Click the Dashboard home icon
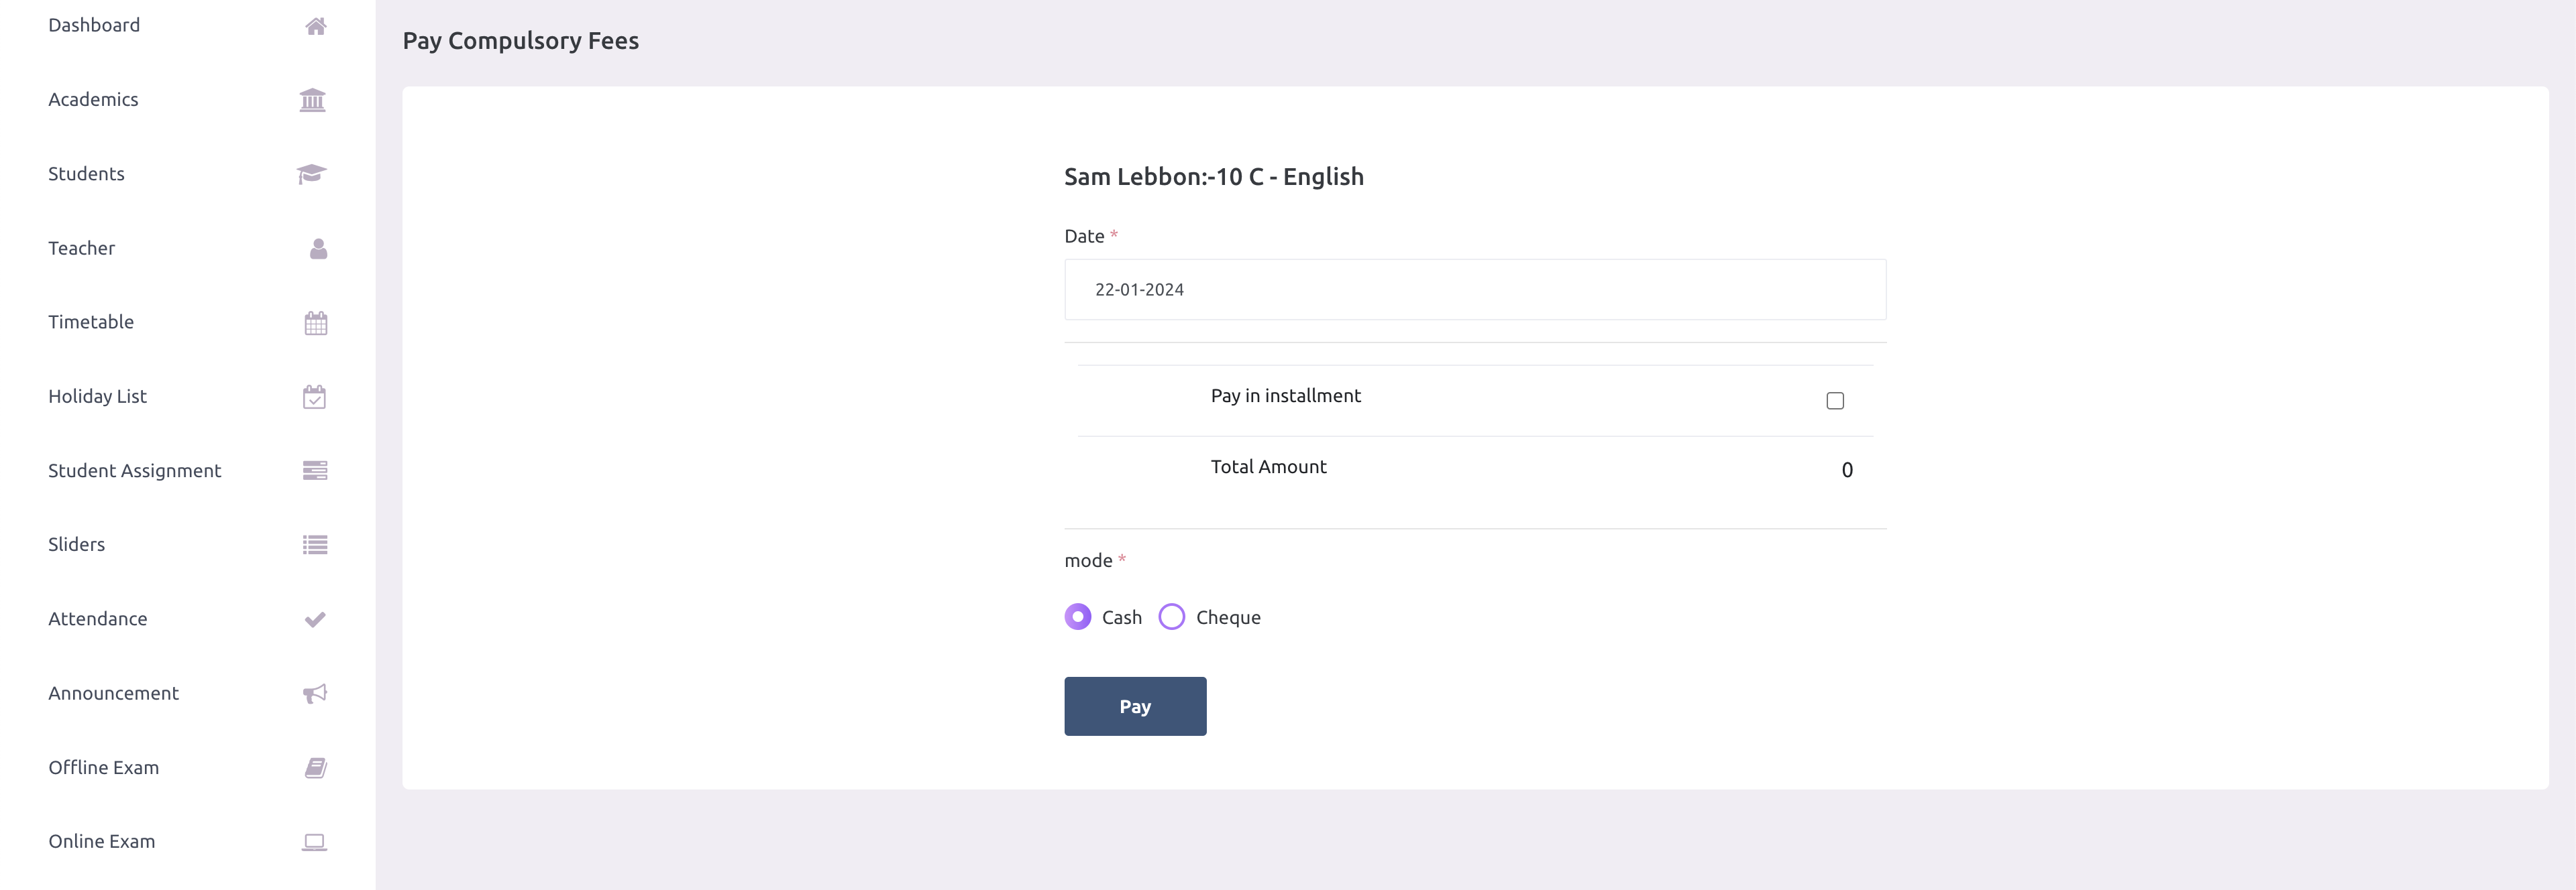The image size is (2576, 890). click(x=315, y=26)
